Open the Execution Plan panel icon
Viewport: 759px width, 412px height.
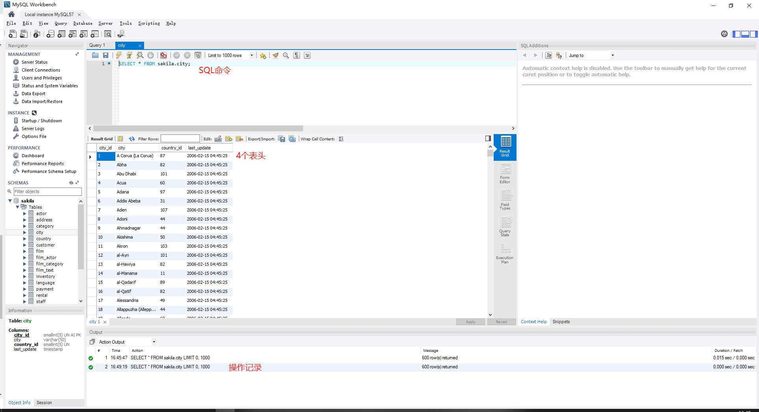click(x=505, y=253)
